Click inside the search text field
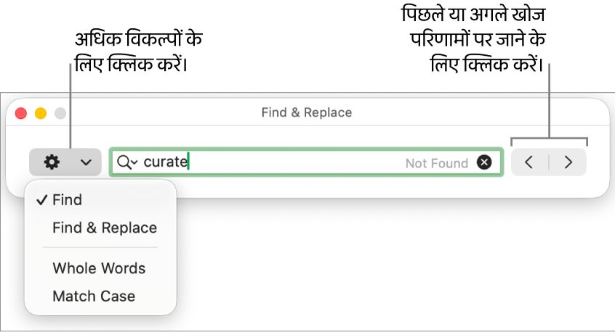The width and height of the screenshot is (615, 332). tap(291, 162)
